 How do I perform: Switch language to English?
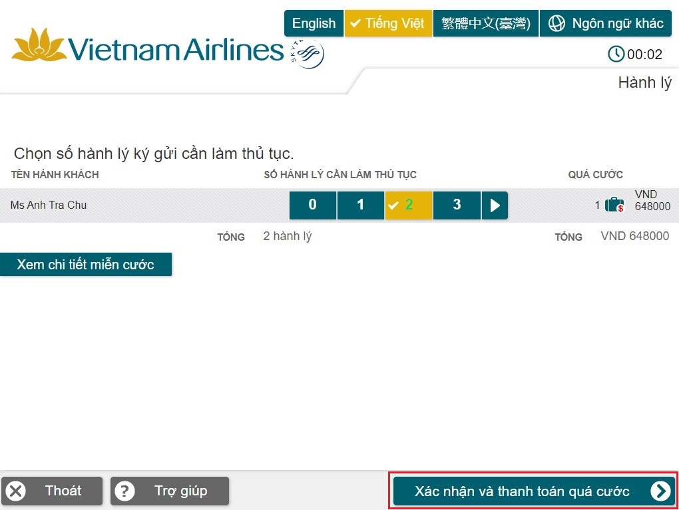click(x=314, y=24)
